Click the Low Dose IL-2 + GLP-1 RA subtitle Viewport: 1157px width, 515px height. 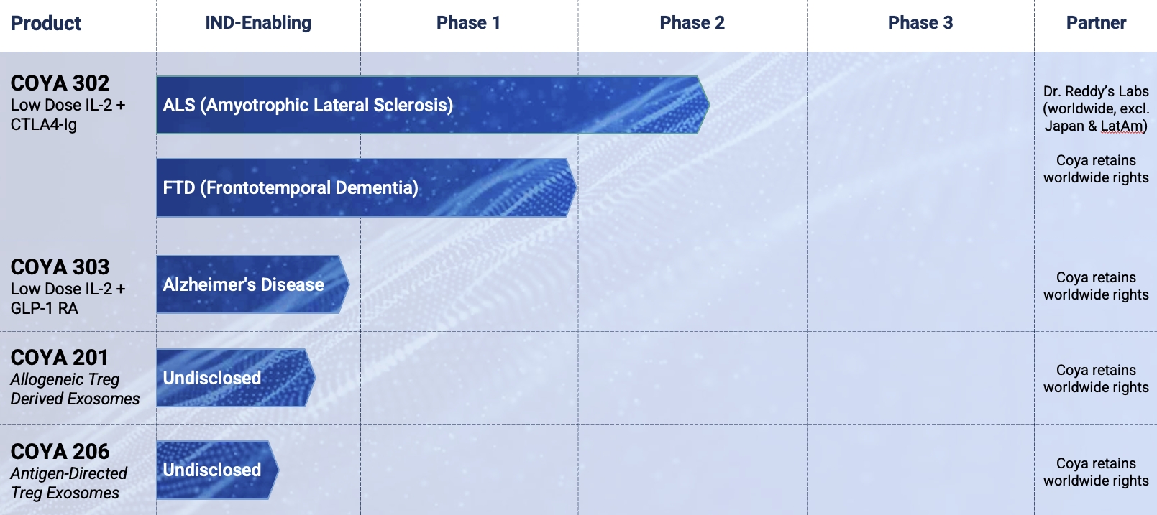click(x=68, y=299)
